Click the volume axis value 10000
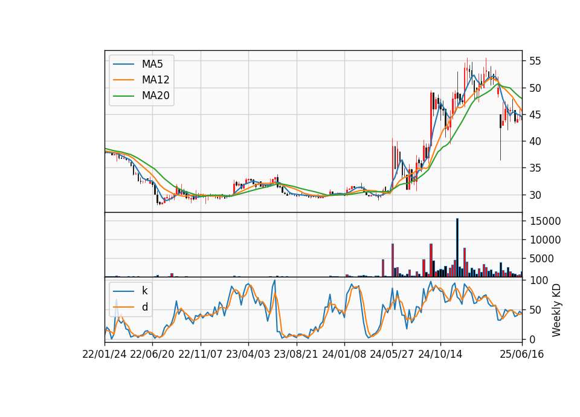The width and height of the screenshot is (580, 417). (x=545, y=240)
